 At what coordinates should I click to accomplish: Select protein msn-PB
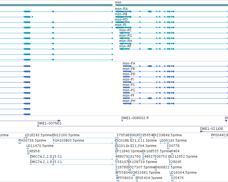pyautogui.click(x=129, y=69)
